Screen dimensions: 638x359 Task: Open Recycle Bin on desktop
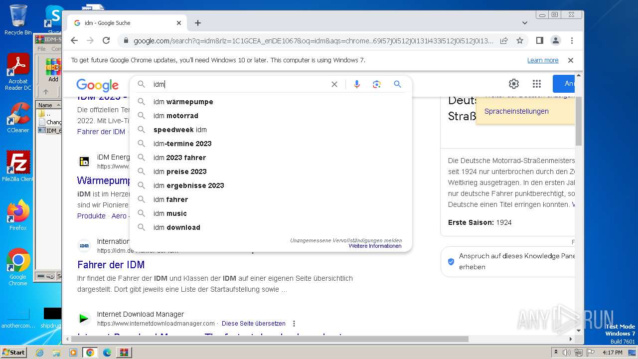18,20
